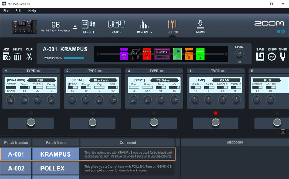The height and width of the screenshot is (179, 289).
Task: Open TYPE menu for slot 2
Action: click(95, 71)
